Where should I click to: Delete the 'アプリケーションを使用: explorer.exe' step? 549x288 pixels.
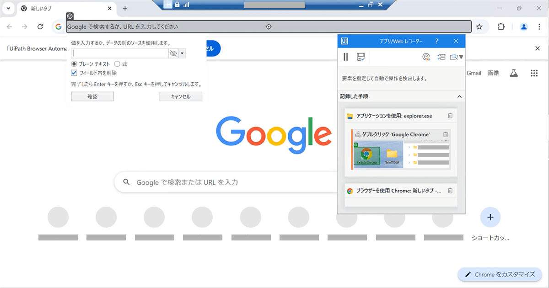tap(450, 116)
